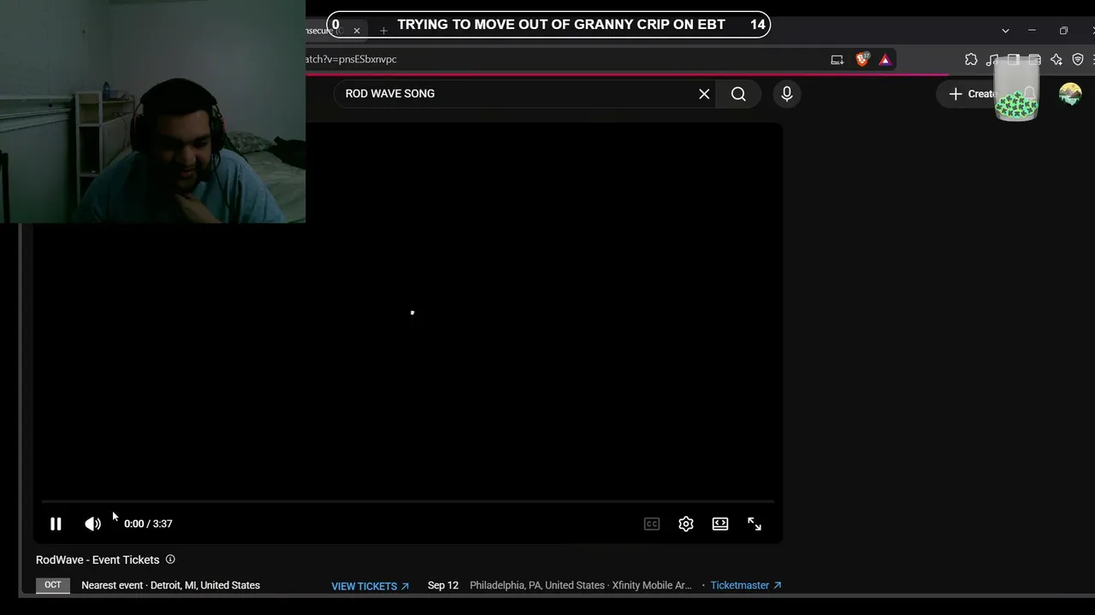The image size is (1095, 615).
Task: Toggle the browser sidebar panel
Action: coord(1014,59)
